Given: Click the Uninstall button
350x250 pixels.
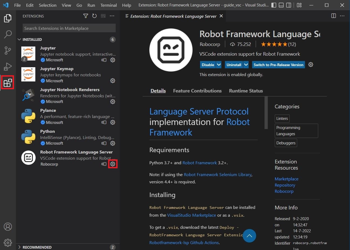Looking at the screenshot, I should coord(234,65).
